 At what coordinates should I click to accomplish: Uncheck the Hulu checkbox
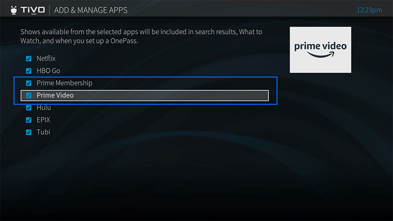(x=29, y=108)
